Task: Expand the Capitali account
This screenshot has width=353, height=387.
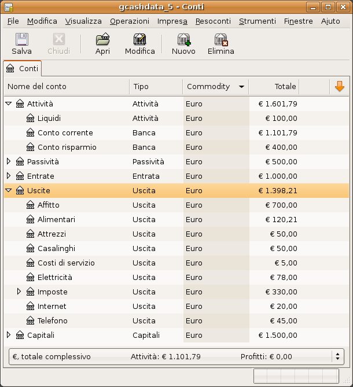Action: click(x=9, y=335)
